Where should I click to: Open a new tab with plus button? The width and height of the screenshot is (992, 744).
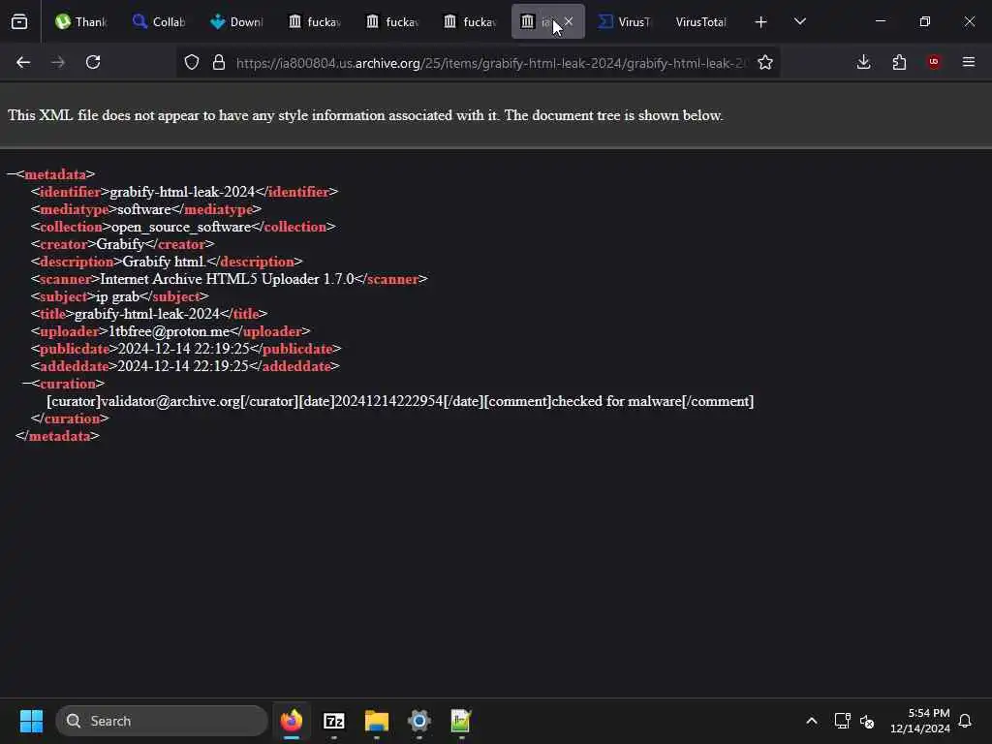pos(760,22)
